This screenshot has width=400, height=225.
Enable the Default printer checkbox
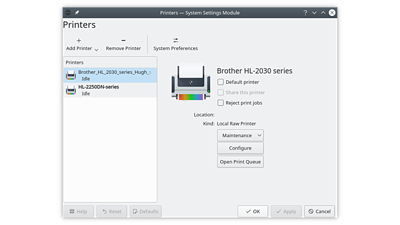[221, 82]
